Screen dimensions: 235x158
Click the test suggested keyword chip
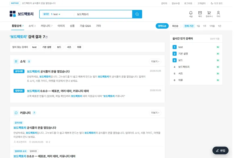[x=34, y=47]
